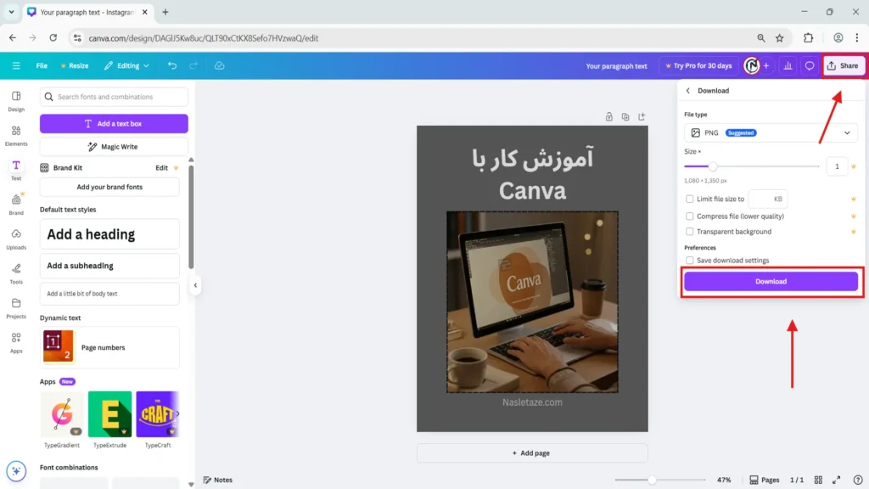Click the undo arrow in toolbar

click(172, 65)
